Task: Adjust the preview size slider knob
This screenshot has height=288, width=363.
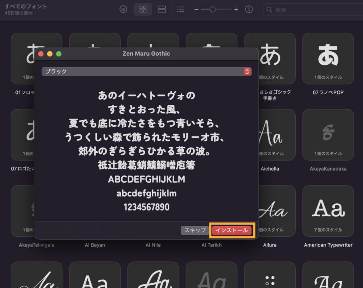Action: (213, 10)
